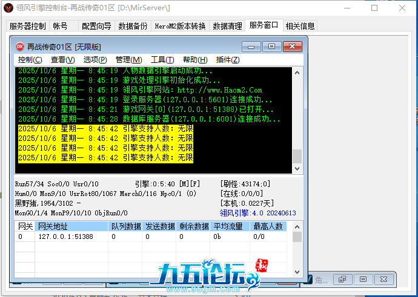Screen dimensions: 418x297
Task: Click the 翎风引擎控制台 app icon in the title bar
Action: (8, 8)
